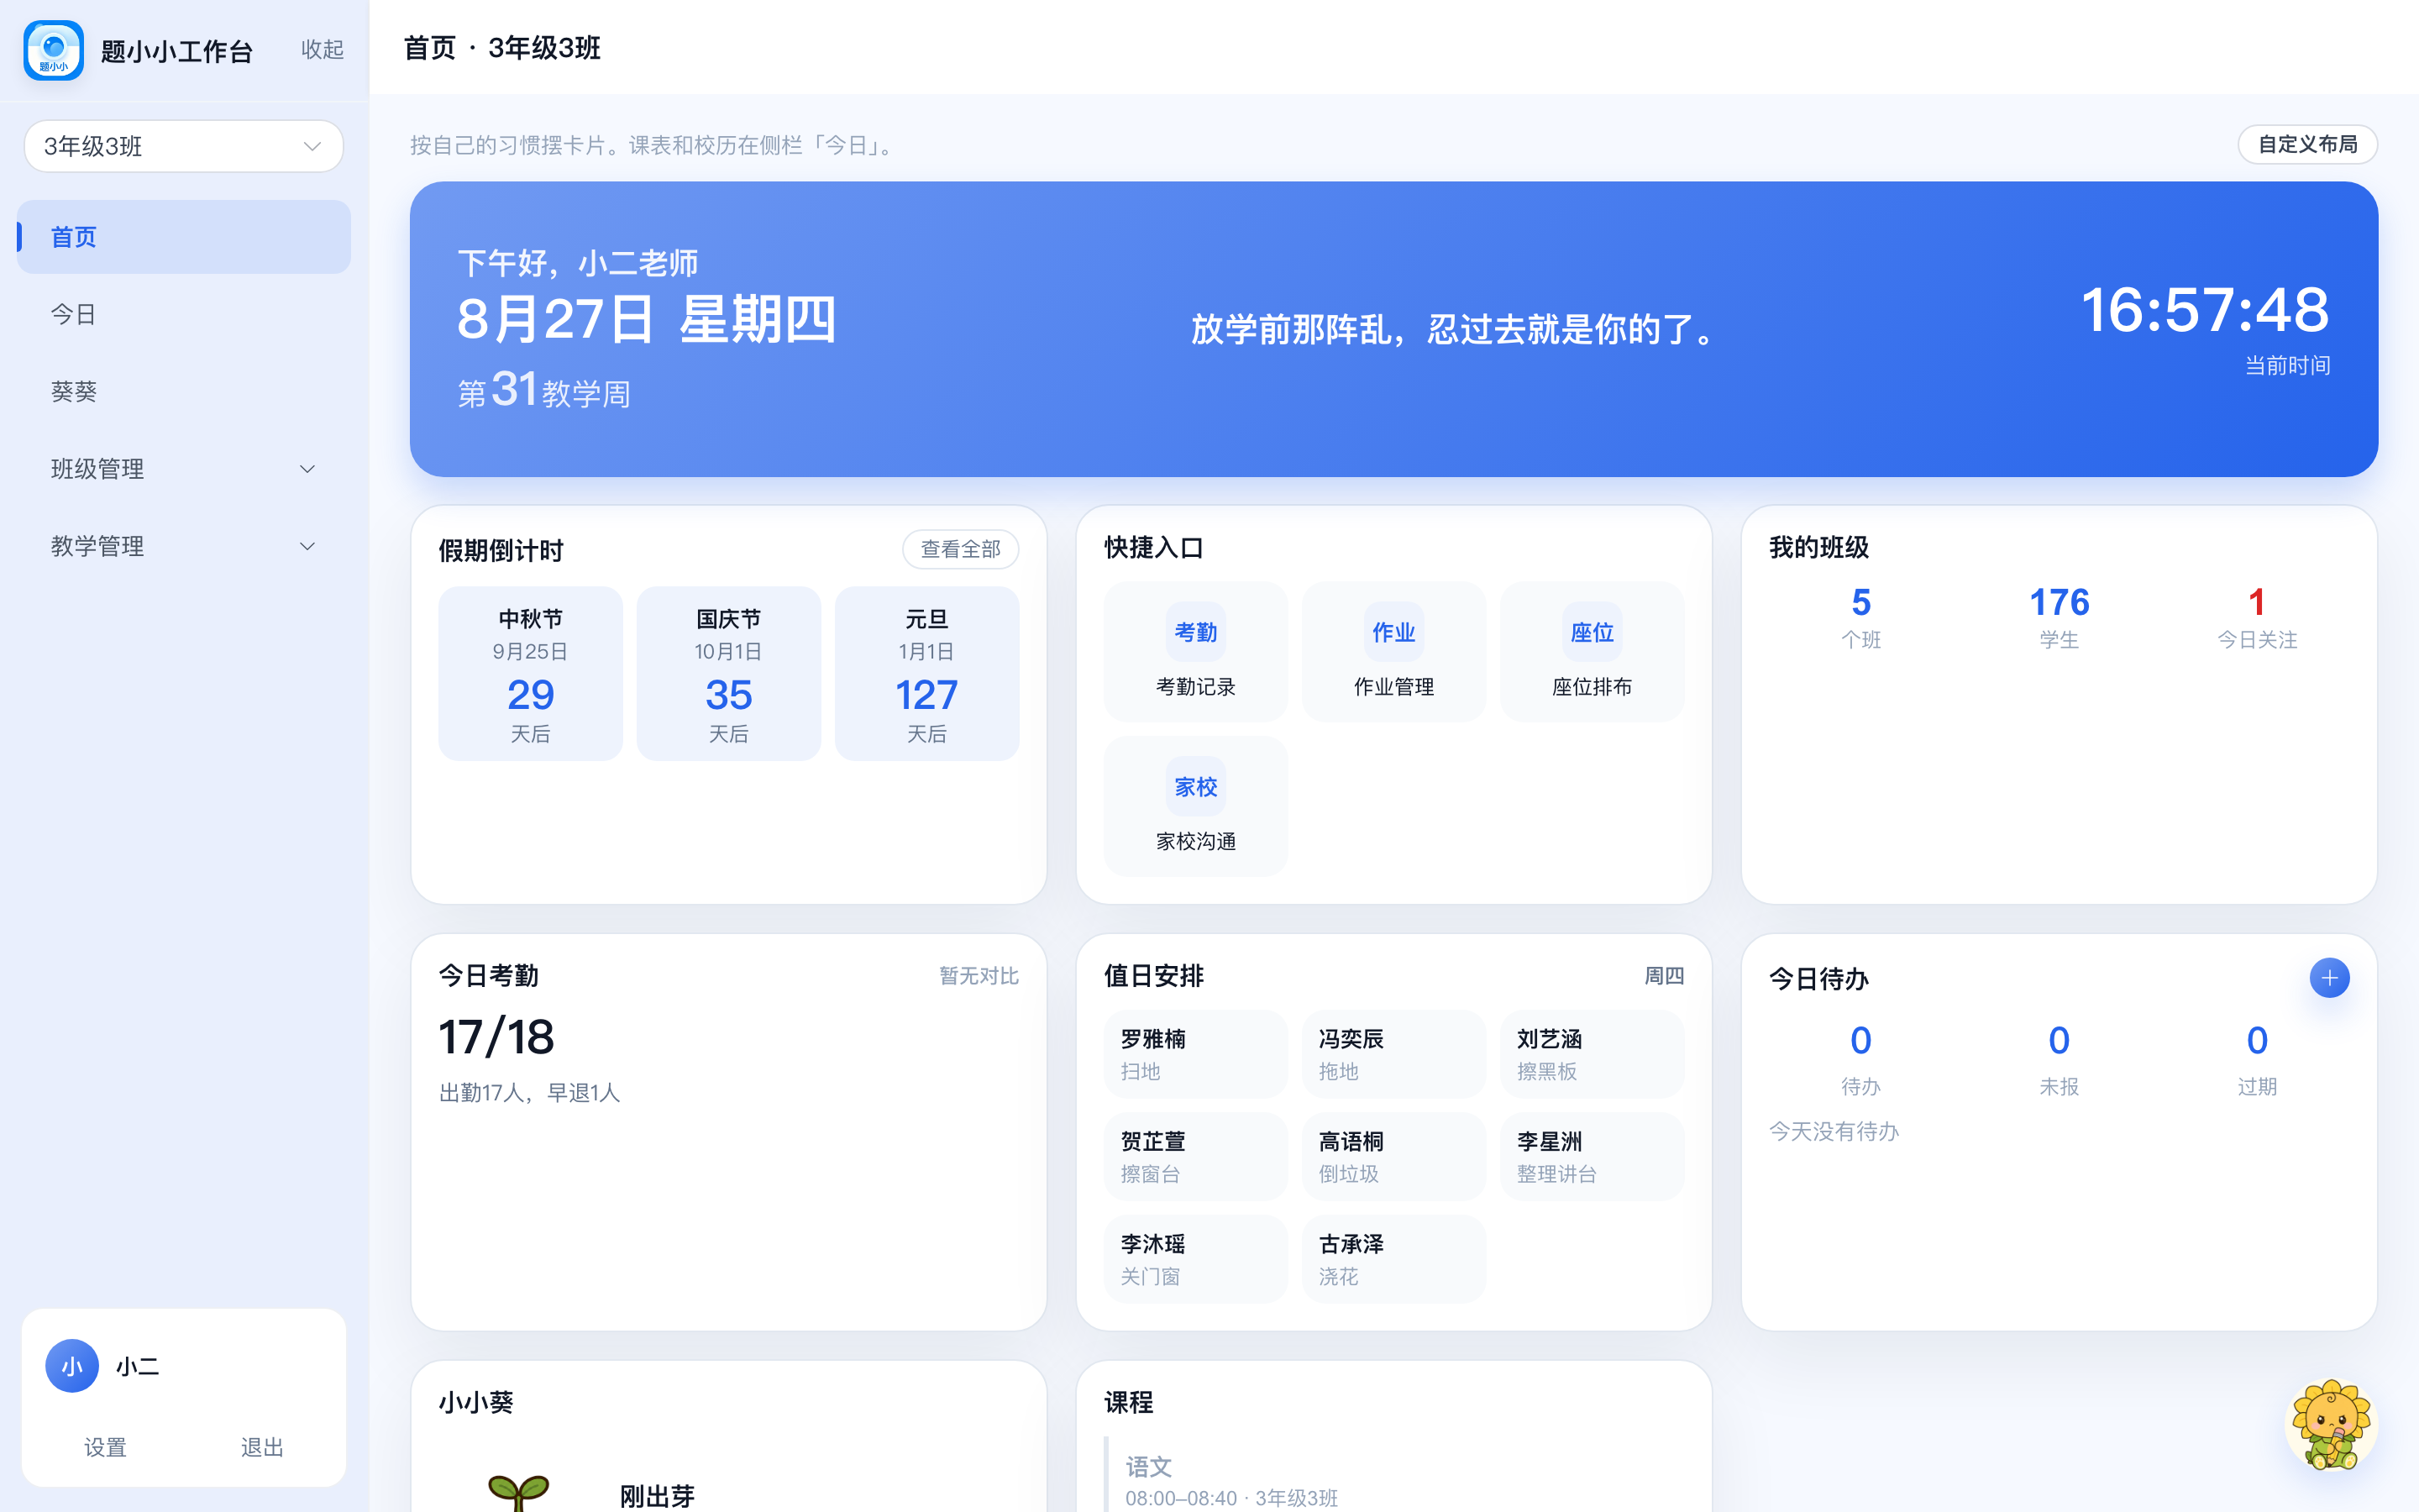Select duty entry 古承泽 浇花
The width and height of the screenshot is (2419, 1512).
1393,1259
